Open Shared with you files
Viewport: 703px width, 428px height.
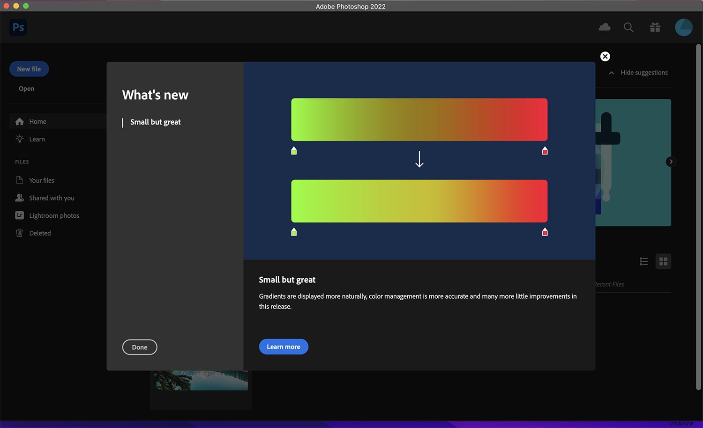pos(52,198)
